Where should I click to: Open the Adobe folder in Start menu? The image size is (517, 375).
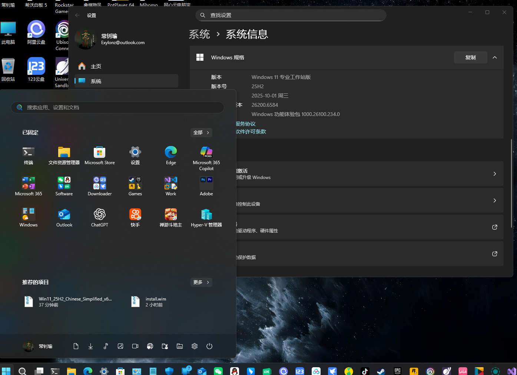206,186
